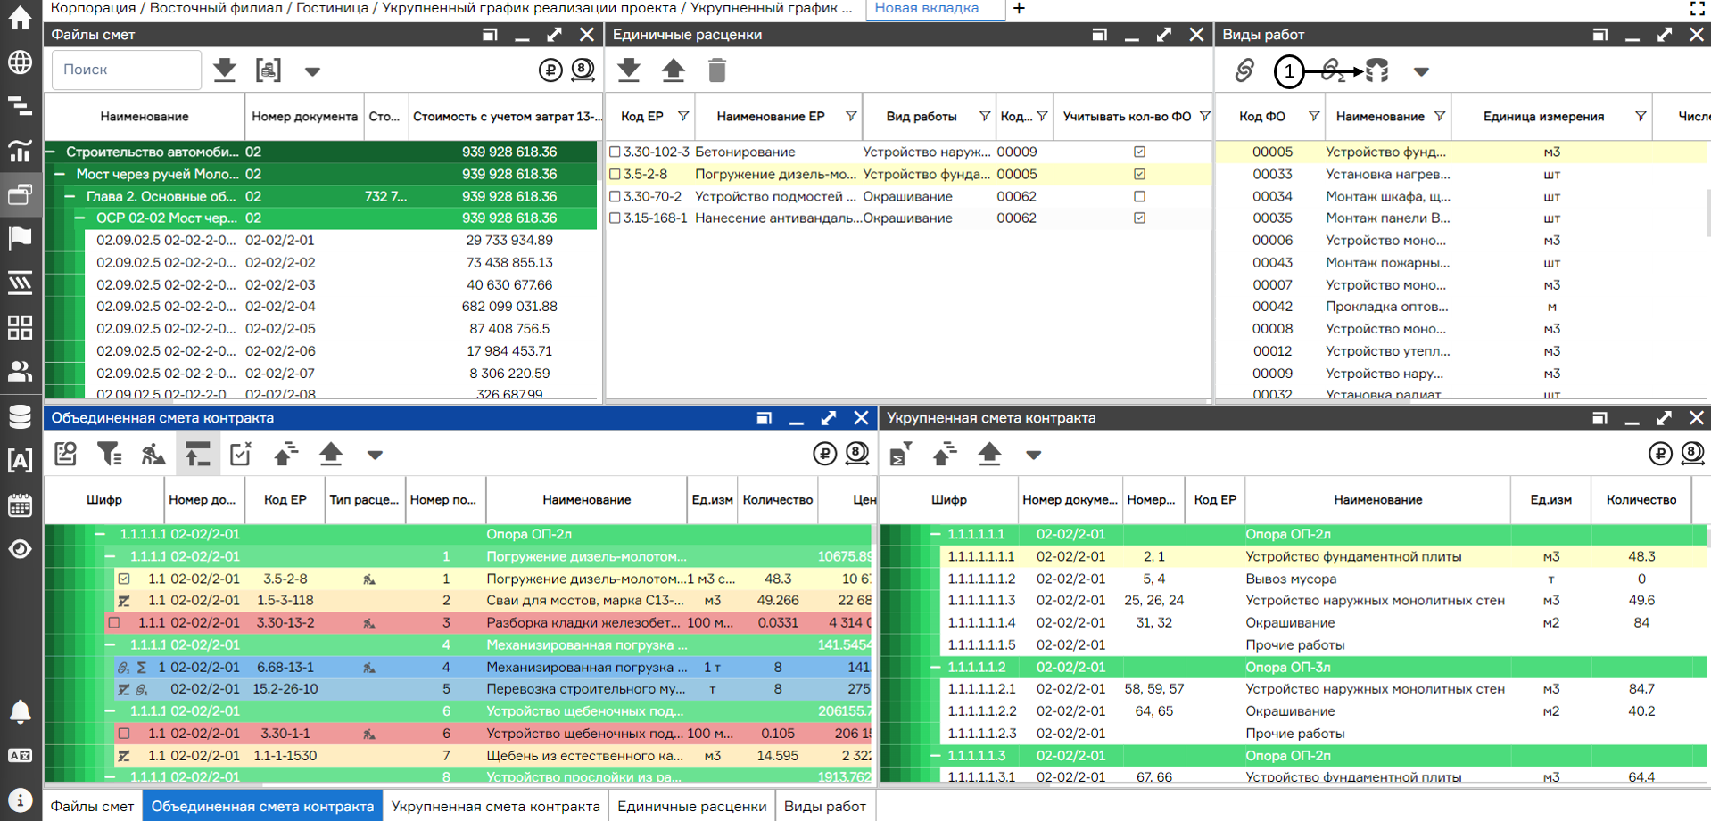Click download icon in Файлы смет toolbar
The width and height of the screenshot is (1711, 821).
[225, 70]
